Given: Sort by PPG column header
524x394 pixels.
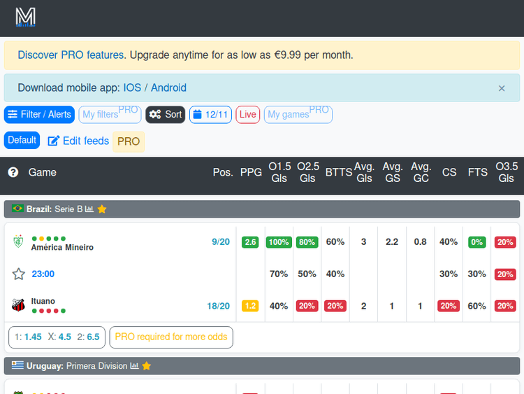Looking at the screenshot, I should click(251, 172).
